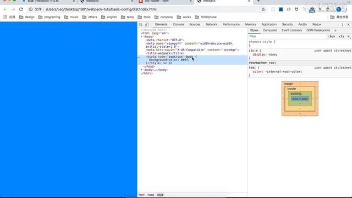352x198 pixels.
Task: Open the Security tab
Action: (287, 24)
